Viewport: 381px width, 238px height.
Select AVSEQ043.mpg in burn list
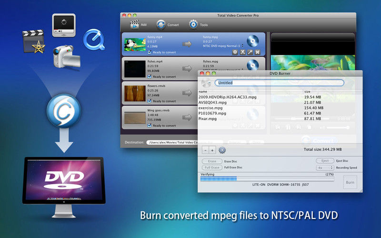[212, 102]
